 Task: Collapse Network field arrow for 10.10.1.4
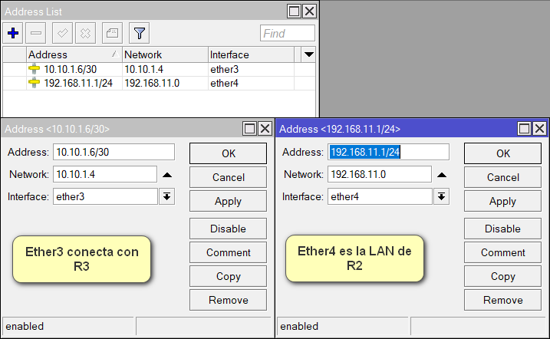pyautogui.click(x=167, y=175)
